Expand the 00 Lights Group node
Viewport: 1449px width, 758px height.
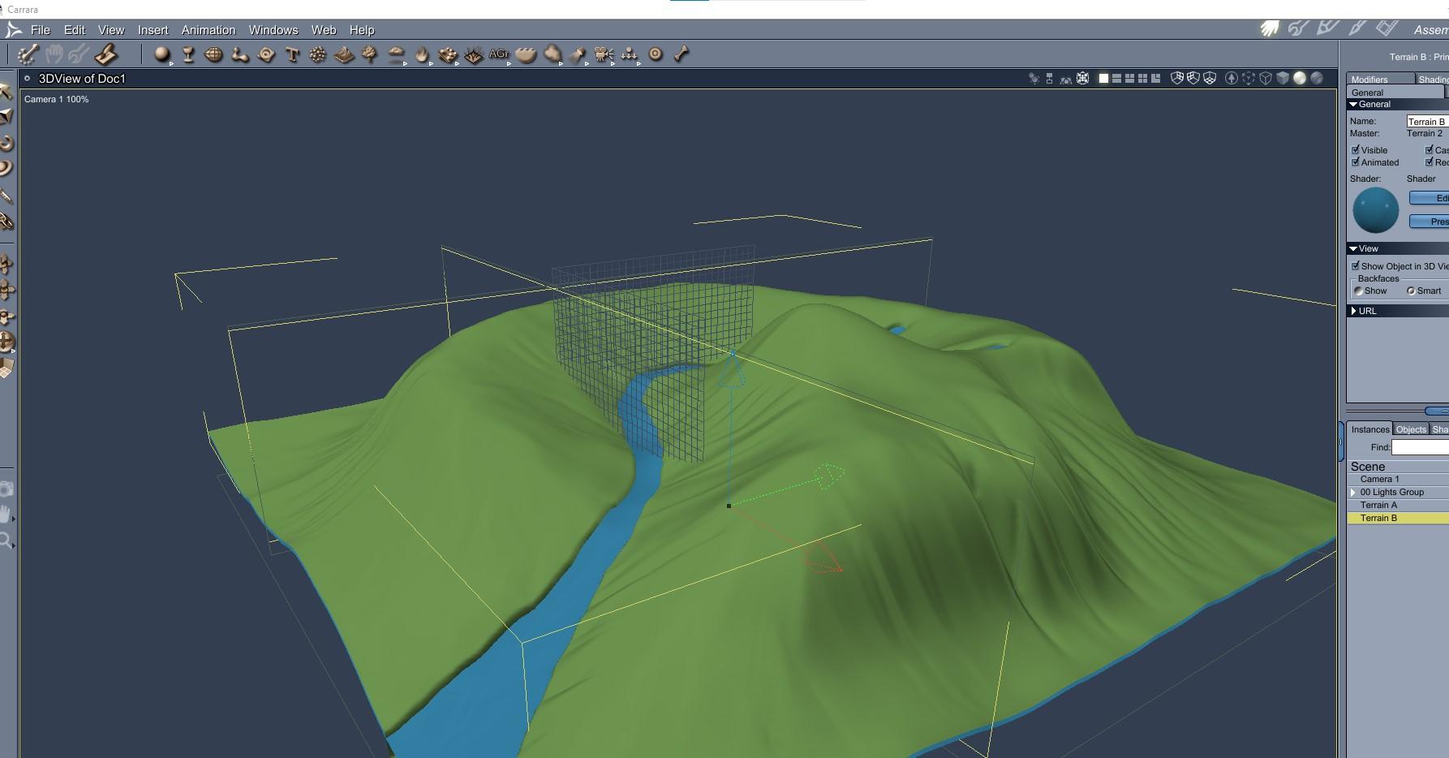[1353, 493]
